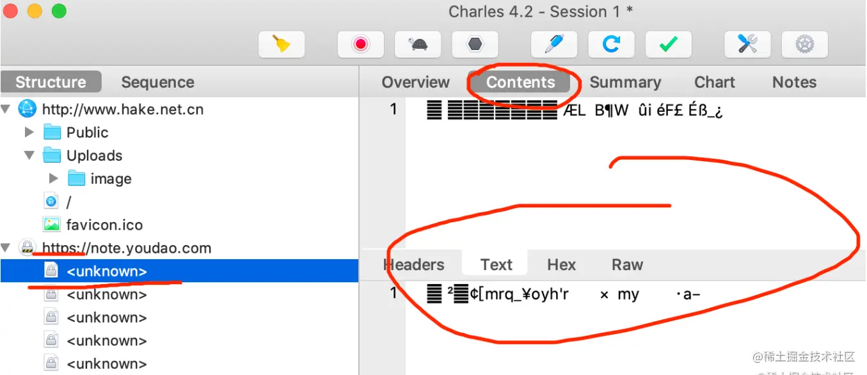Switch to the Sequence view
Viewport: 867px width, 375px height.
click(157, 83)
